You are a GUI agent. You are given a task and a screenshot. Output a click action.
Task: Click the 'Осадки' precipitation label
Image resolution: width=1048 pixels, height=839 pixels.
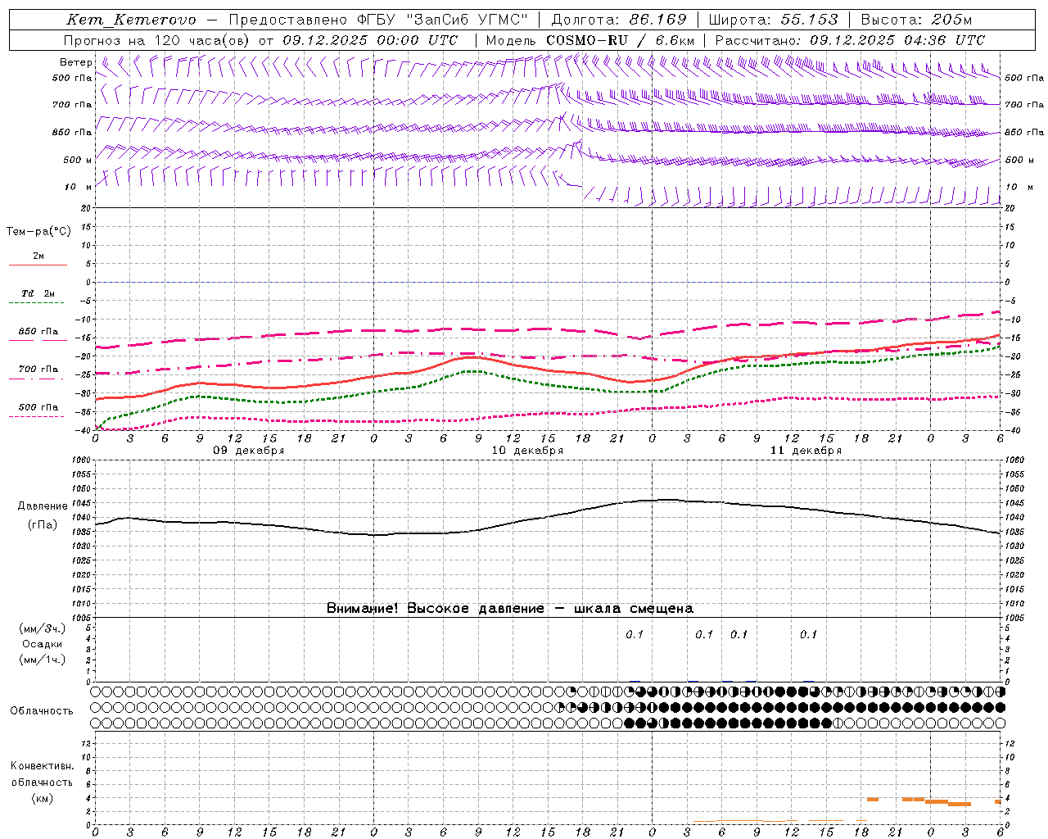pos(42,644)
